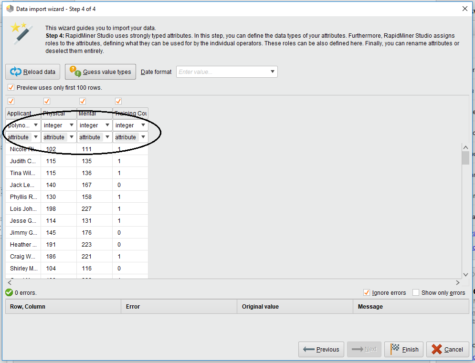This screenshot has height=363, width=475.
Task: Click the Message column header in error panel
Action: coord(412,306)
